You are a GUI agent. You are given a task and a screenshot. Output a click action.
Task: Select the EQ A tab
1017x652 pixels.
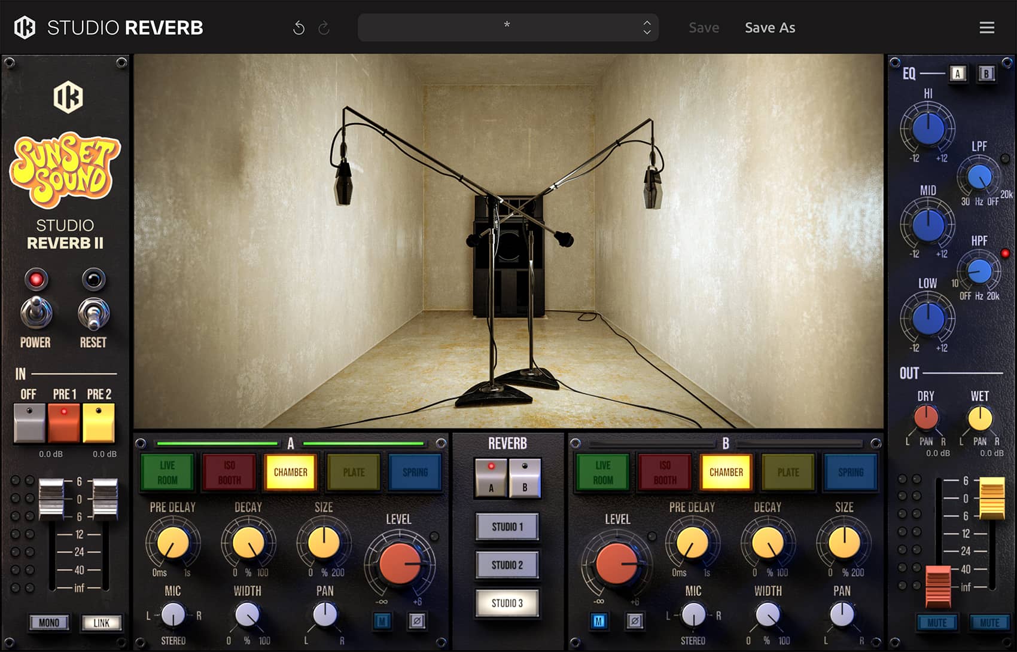tap(957, 74)
